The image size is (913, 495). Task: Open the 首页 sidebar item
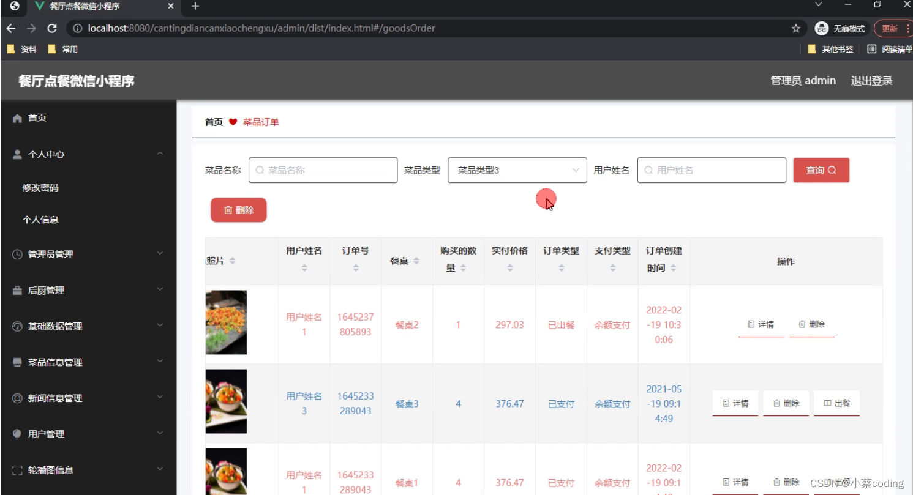(88, 118)
